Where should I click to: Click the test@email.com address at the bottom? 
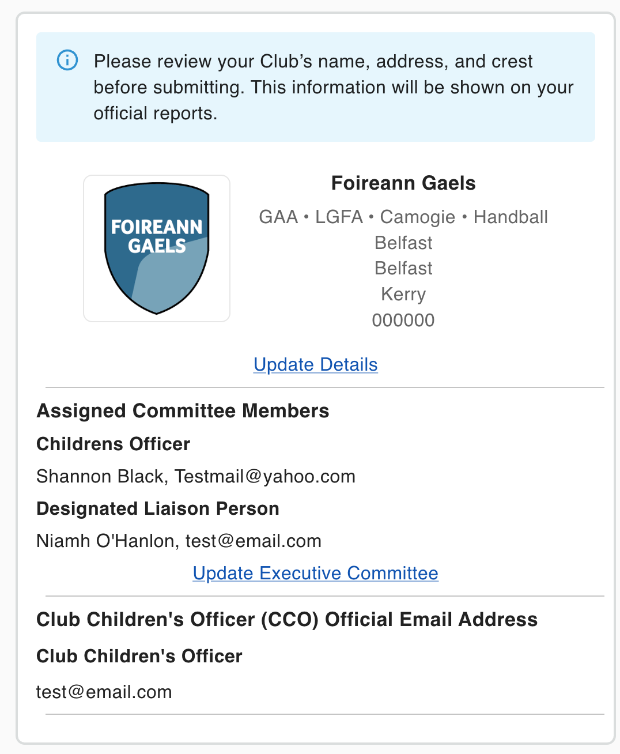(x=104, y=692)
